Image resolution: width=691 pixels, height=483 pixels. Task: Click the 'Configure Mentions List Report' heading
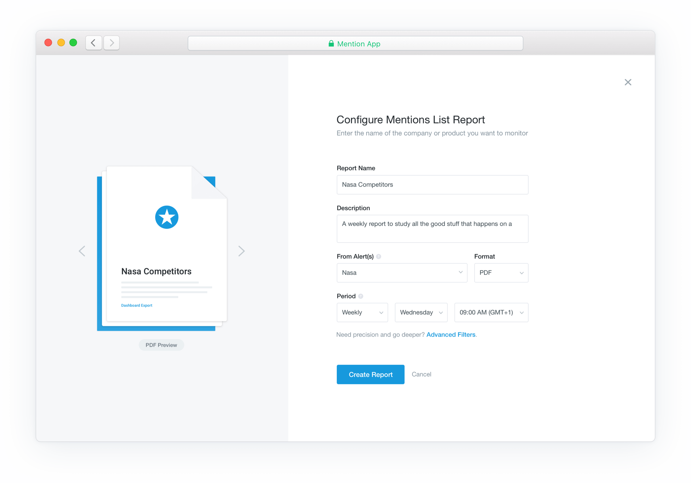pos(411,120)
